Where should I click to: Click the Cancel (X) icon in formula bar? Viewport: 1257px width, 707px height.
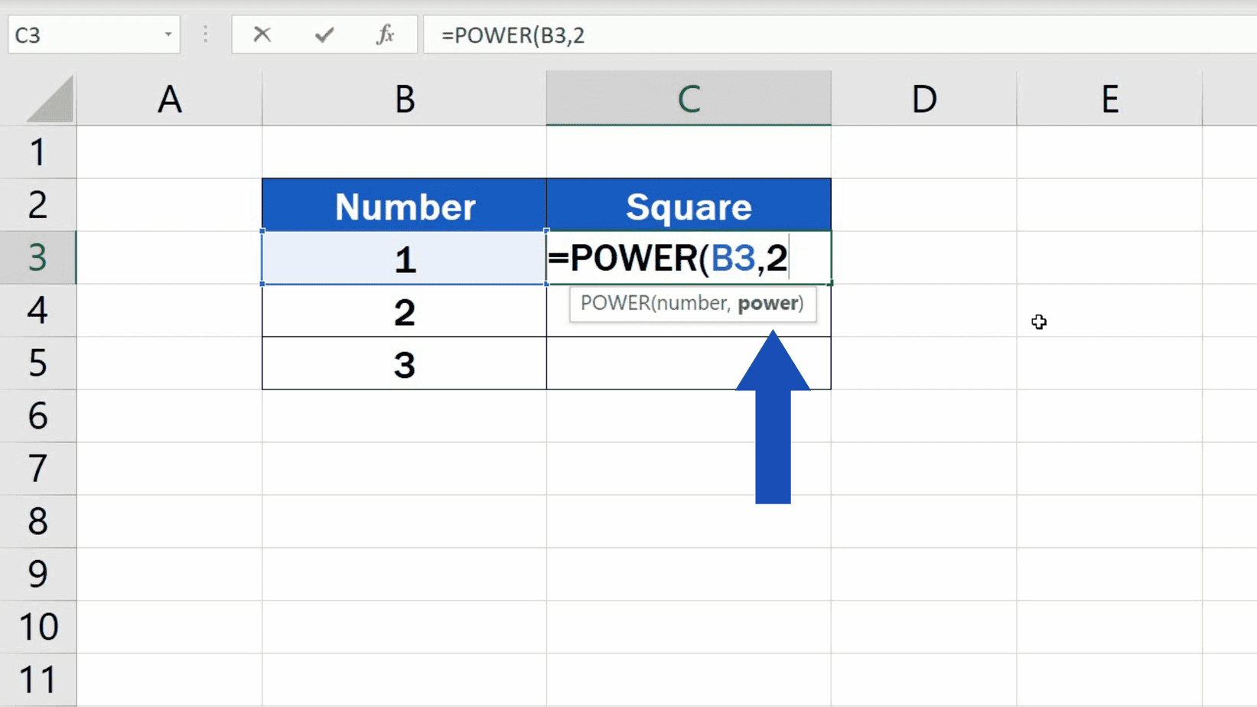click(262, 34)
